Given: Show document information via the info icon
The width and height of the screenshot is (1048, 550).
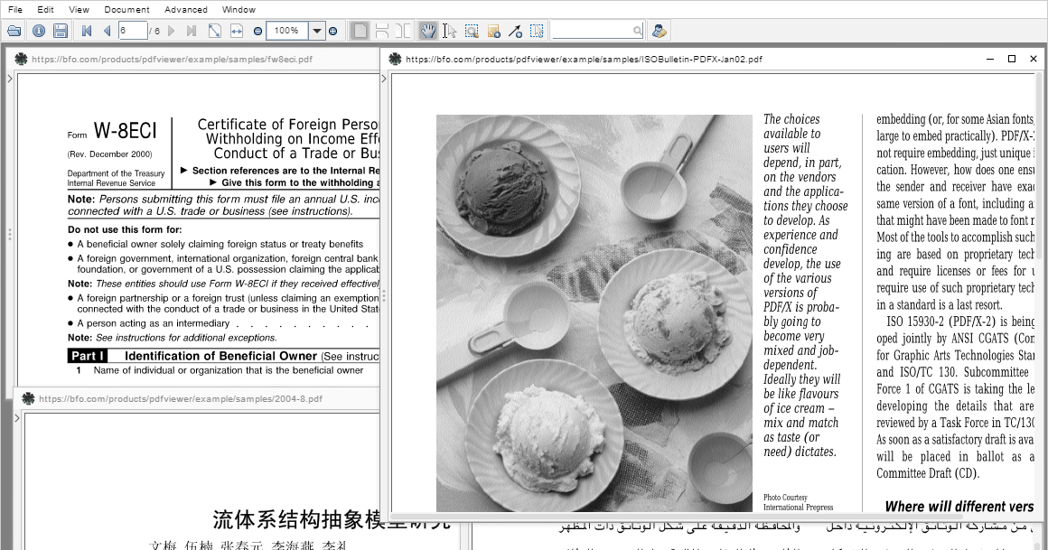Looking at the screenshot, I should 37,30.
